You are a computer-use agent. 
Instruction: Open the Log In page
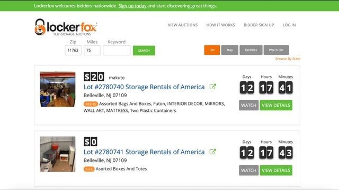289,25
